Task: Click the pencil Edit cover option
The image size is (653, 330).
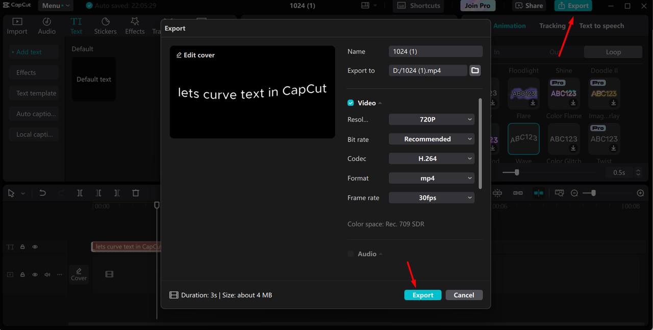Action: 195,55
